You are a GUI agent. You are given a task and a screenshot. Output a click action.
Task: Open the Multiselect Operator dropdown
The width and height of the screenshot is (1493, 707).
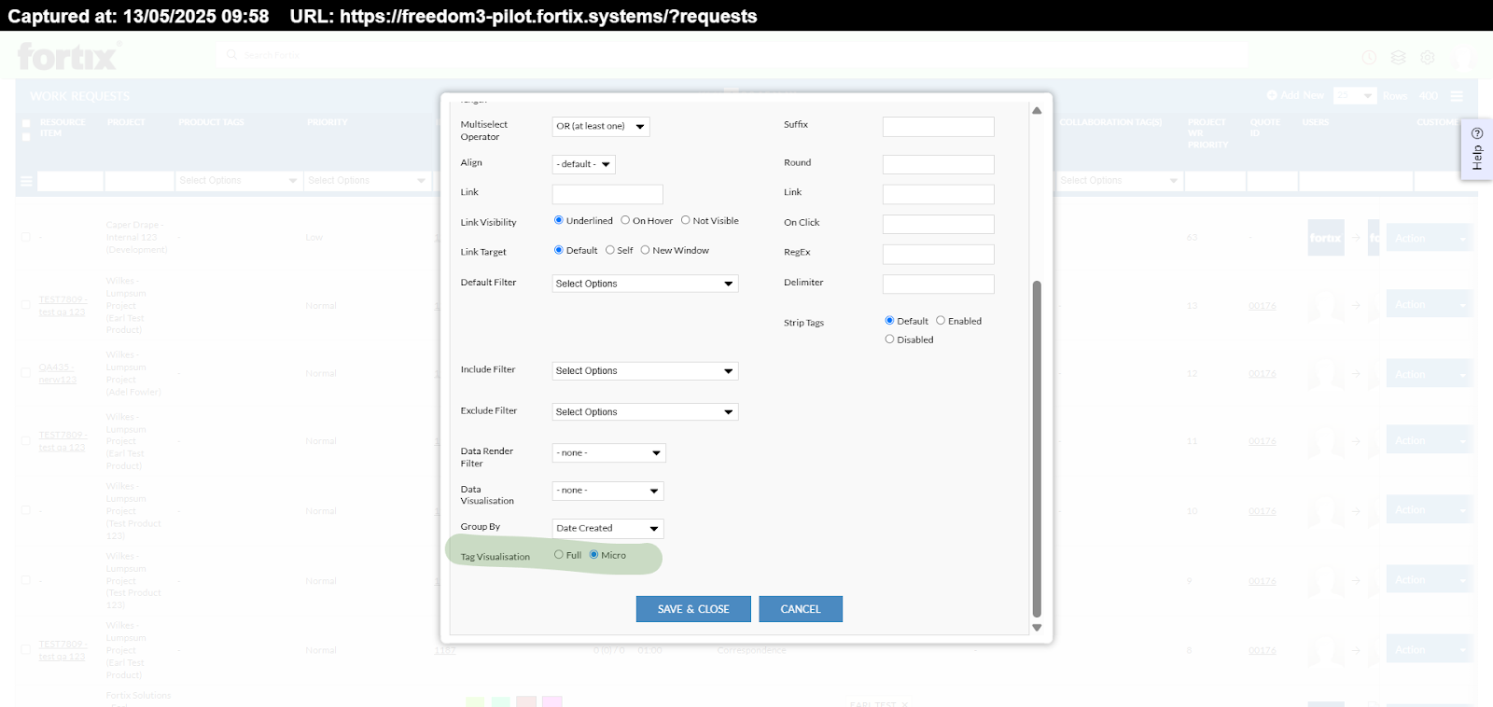[x=600, y=127]
